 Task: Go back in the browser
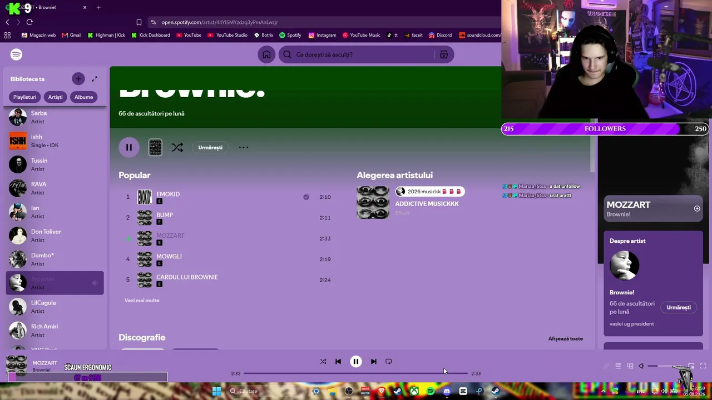point(7,22)
